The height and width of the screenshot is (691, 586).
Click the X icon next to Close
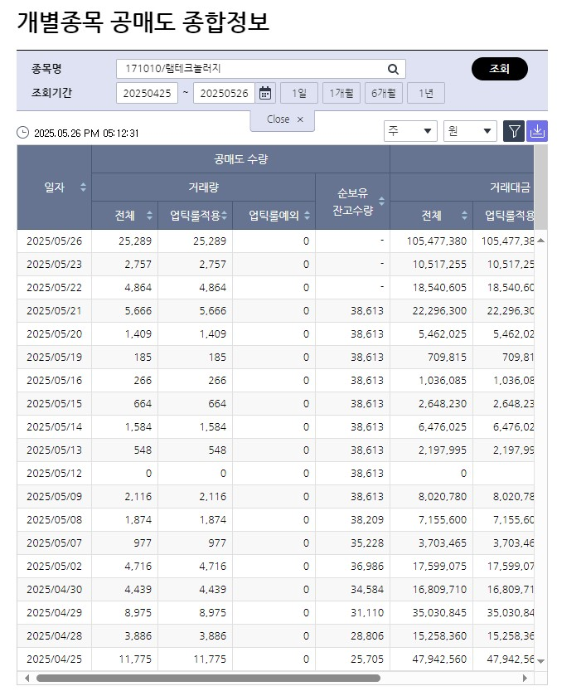point(300,119)
